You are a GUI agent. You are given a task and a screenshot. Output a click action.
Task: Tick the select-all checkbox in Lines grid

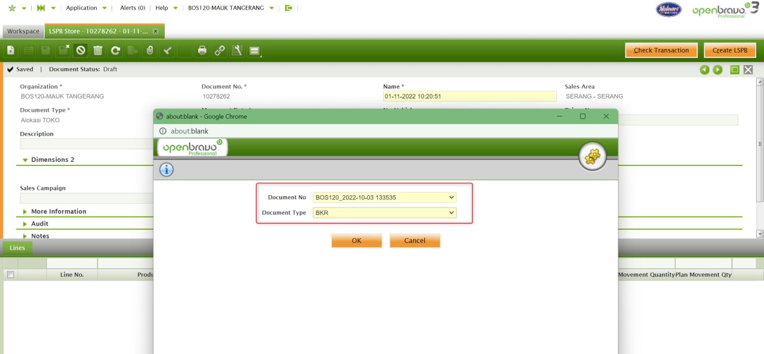point(10,275)
